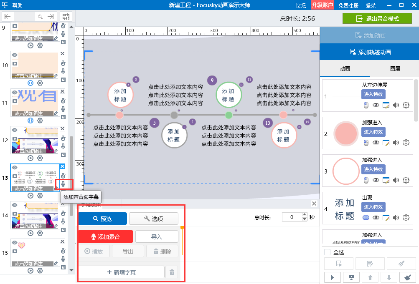Switch to the 图层 tab
Image resolution: width=419 pixels, height=284 pixels.
click(x=395, y=68)
